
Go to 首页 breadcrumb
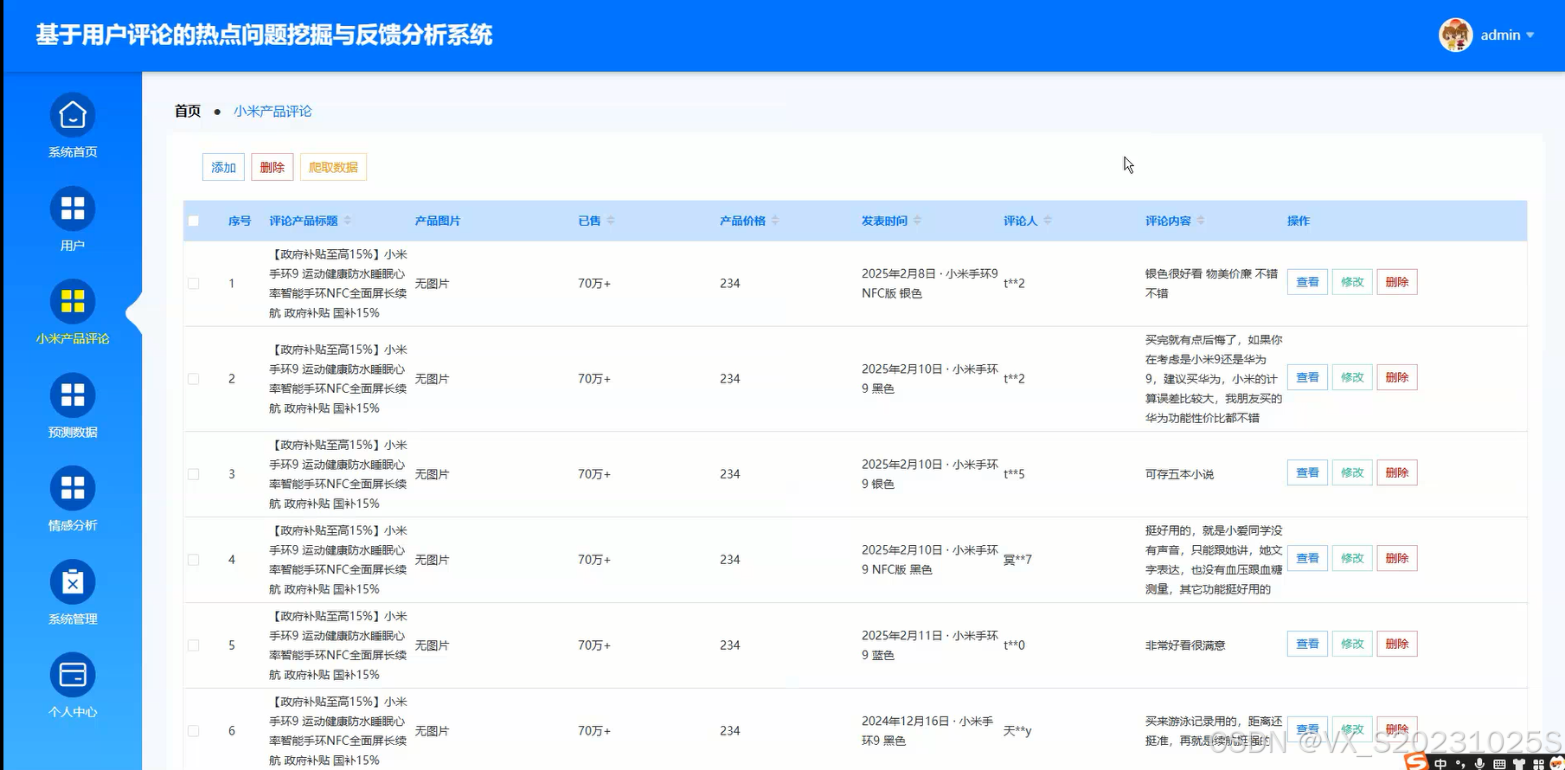click(x=188, y=111)
